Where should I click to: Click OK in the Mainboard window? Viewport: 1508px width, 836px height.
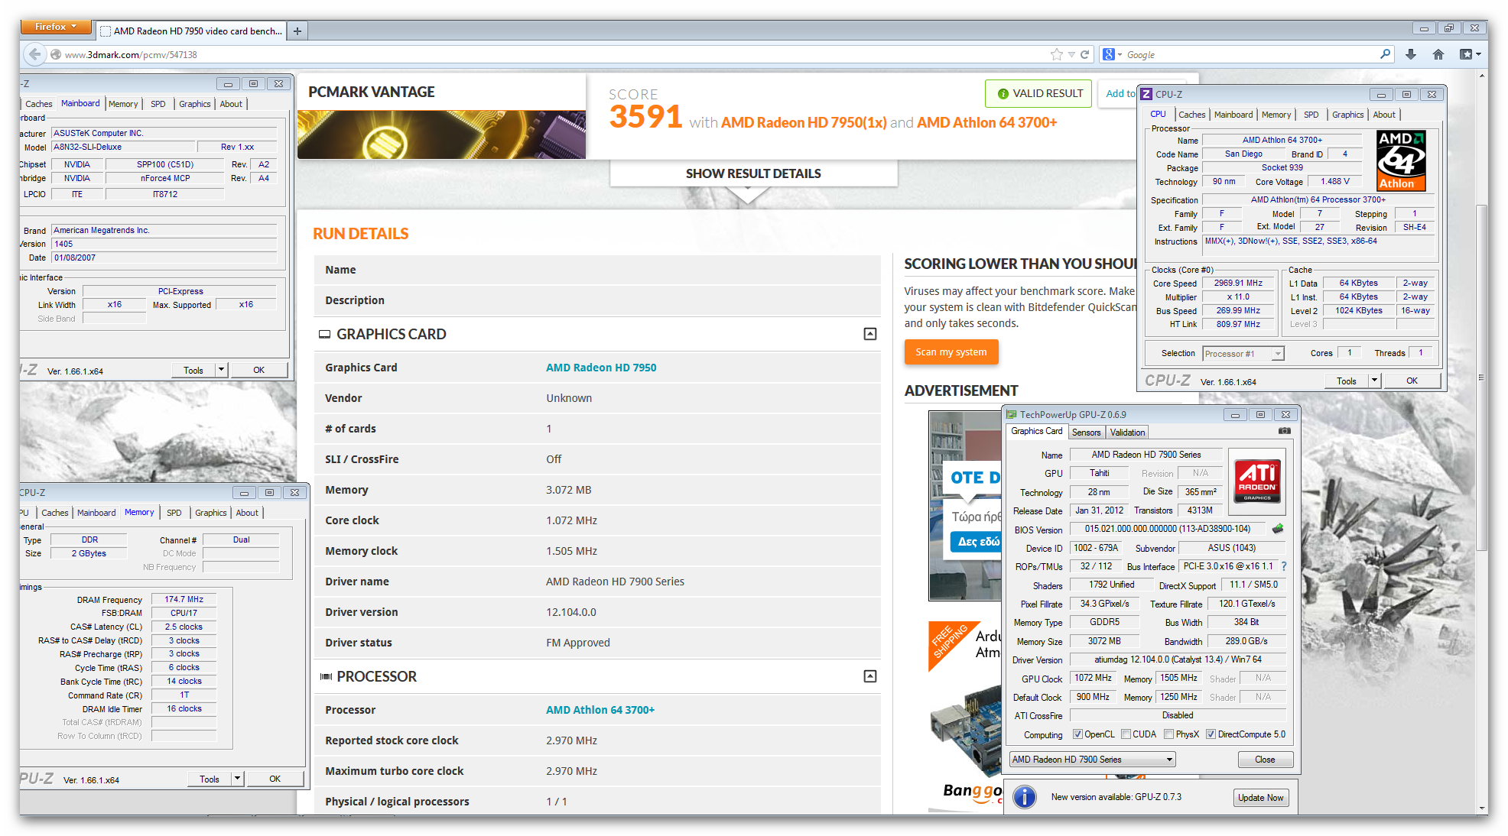coord(259,370)
